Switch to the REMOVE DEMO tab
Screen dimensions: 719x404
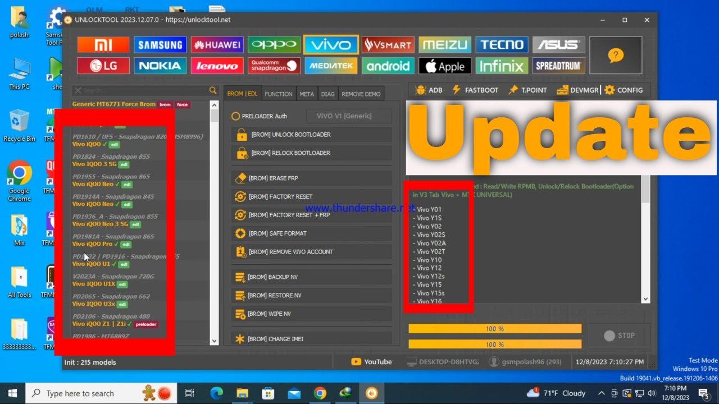coord(361,94)
